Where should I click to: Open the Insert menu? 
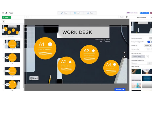pos(77,13)
